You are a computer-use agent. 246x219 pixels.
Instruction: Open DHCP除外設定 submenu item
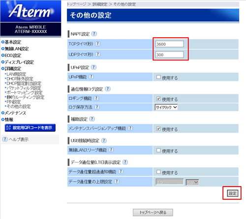[x=19, y=79]
